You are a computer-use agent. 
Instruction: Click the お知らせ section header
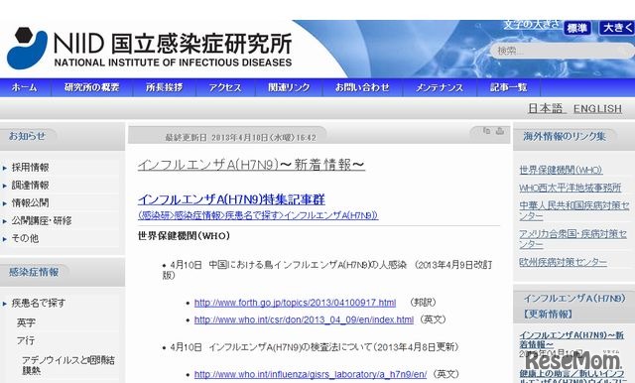coord(27,136)
